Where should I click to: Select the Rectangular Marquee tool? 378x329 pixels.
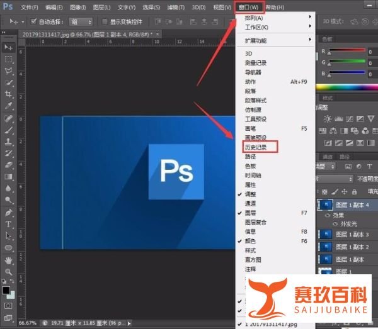pos(8,59)
